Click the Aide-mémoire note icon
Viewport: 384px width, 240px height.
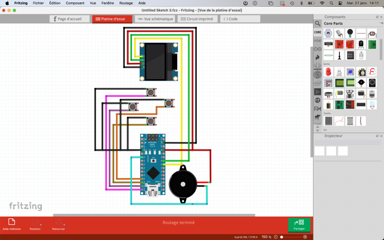[12, 222]
